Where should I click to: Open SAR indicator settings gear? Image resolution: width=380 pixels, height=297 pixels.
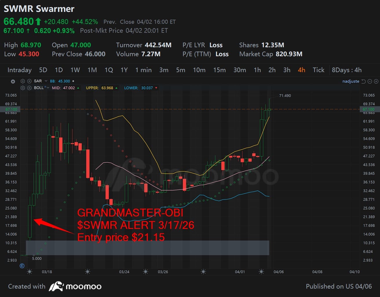[23, 81]
